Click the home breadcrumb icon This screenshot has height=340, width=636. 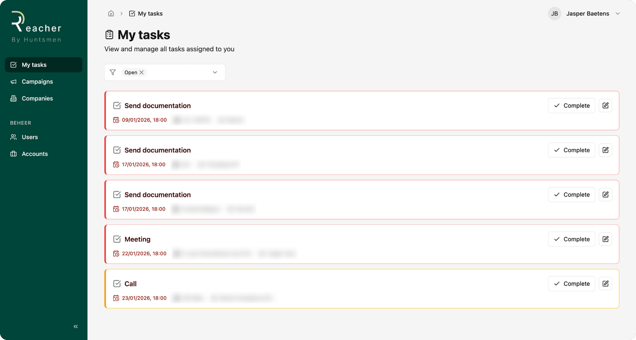[x=111, y=14]
